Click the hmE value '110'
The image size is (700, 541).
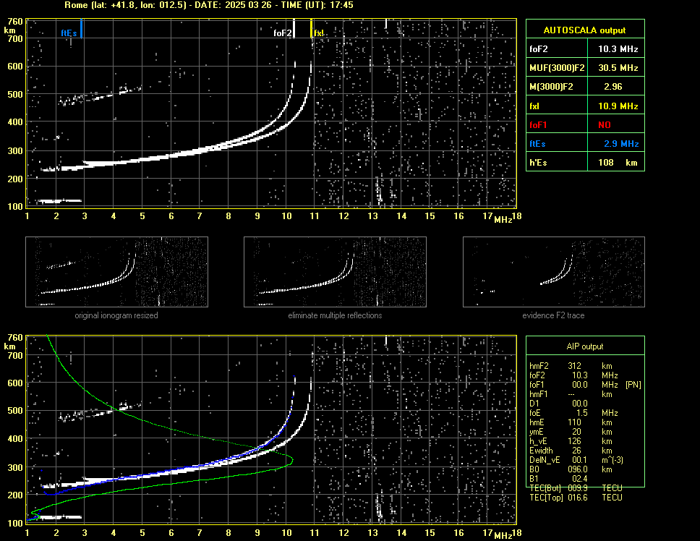coord(574,422)
